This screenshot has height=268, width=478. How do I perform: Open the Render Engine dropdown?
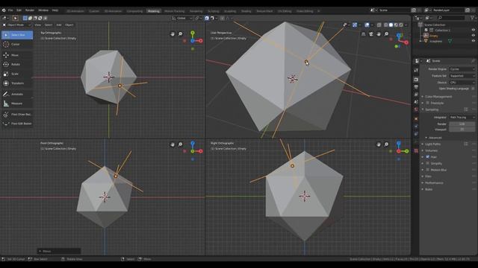click(462, 69)
